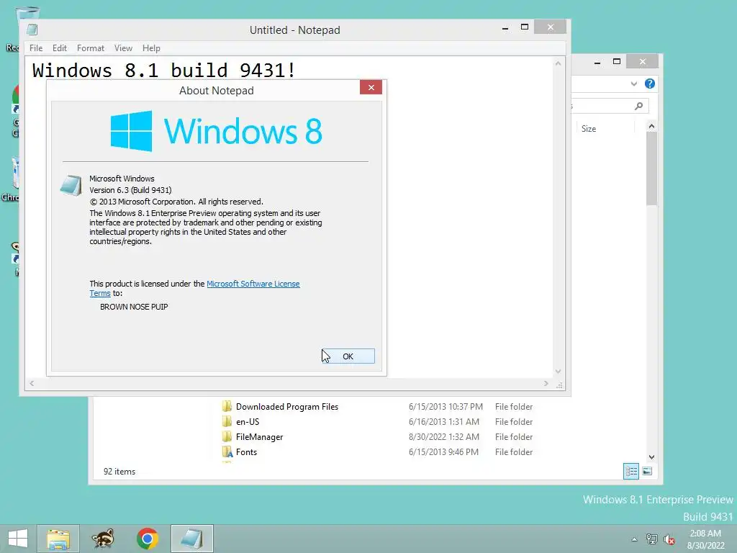
Task: Click Notepad scroll up arrow
Action: click(x=558, y=63)
